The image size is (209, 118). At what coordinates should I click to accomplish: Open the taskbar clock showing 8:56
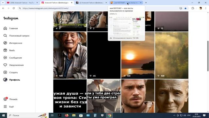(197, 115)
